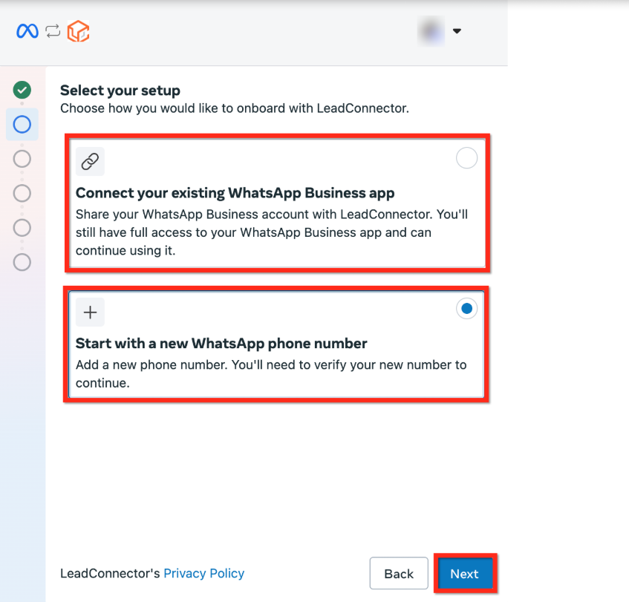Click the sync arrows icon between logos

[53, 31]
